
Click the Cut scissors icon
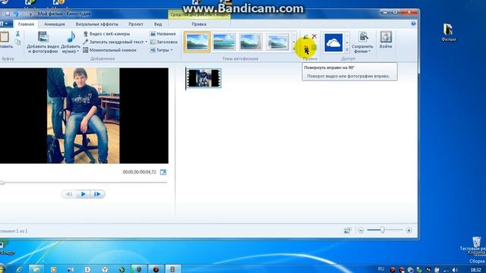tap(17, 33)
